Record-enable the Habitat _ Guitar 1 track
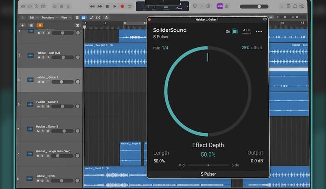 (48, 82)
